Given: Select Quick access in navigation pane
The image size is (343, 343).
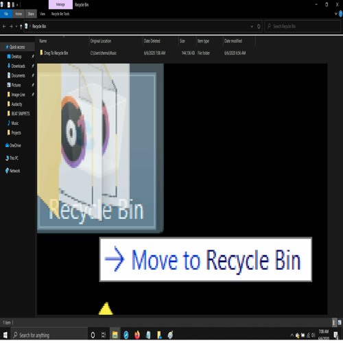Looking at the screenshot, I should (17, 47).
